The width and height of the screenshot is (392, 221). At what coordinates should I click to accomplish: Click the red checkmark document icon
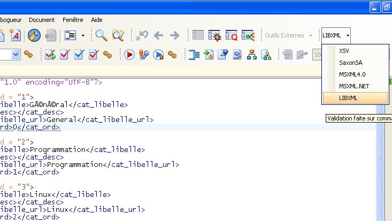point(65,55)
